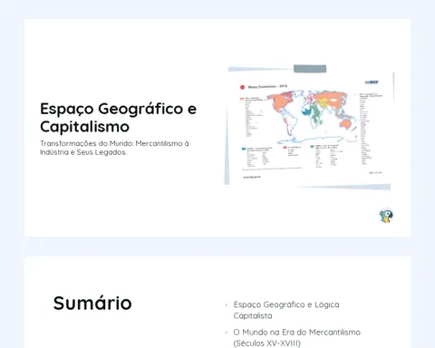Click the gray tape strip above the map

[x=310, y=69]
